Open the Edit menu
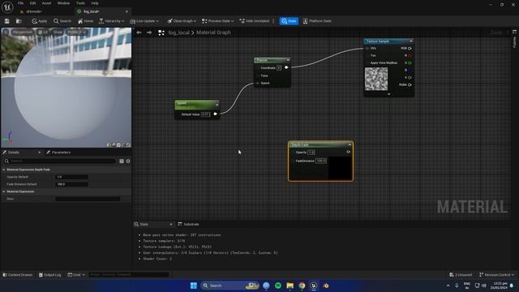Image resolution: width=519 pixels, height=292 pixels. 32,3
